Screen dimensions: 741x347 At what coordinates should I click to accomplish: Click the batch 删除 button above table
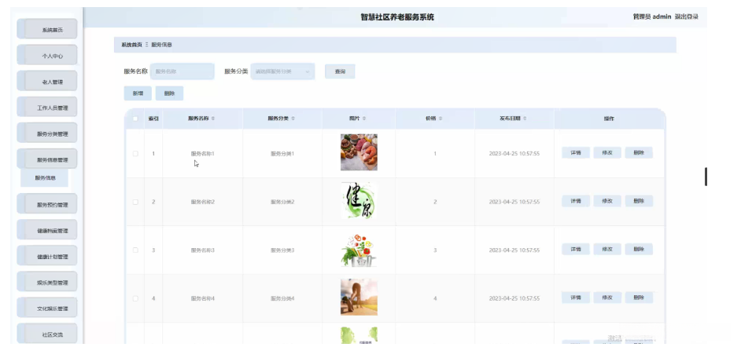coord(169,93)
